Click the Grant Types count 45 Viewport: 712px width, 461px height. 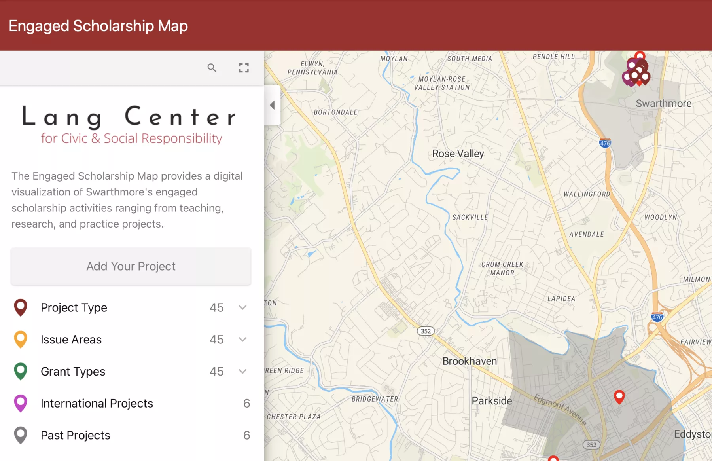217,372
